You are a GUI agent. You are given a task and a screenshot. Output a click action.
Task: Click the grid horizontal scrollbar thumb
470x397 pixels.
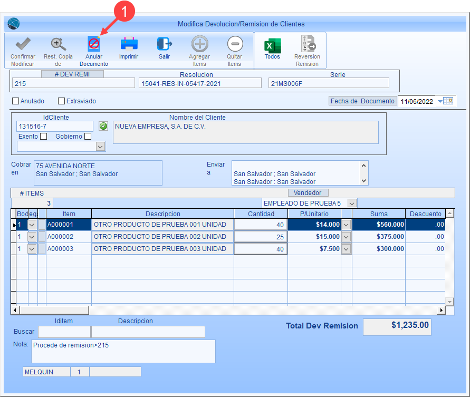[x=54, y=310]
